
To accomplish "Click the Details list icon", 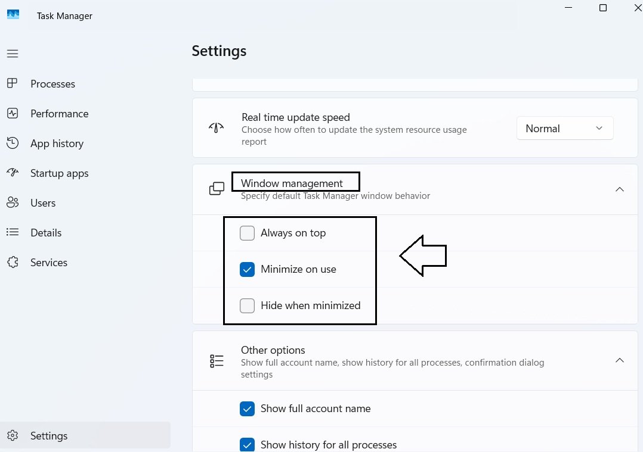I will coord(13,232).
